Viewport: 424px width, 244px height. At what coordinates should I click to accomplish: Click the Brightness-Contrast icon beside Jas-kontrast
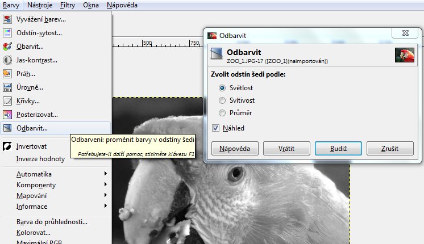click(x=7, y=60)
